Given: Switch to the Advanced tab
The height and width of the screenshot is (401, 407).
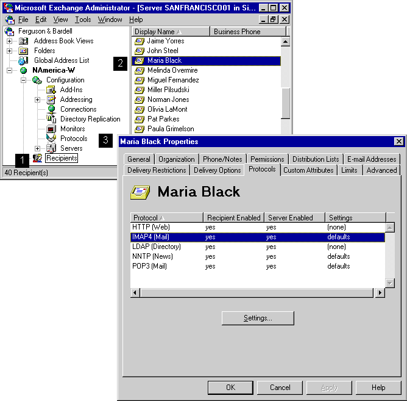Looking at the screenshot, I should point(381,170).
